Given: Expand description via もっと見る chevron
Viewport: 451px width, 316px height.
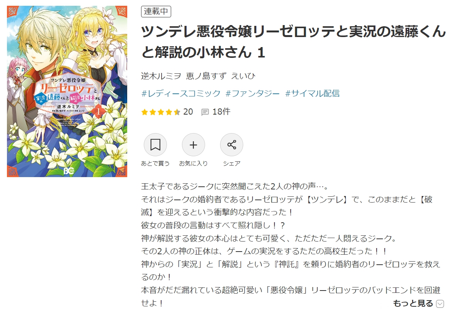Looking at the screenshot, I should tap(440, 304).
